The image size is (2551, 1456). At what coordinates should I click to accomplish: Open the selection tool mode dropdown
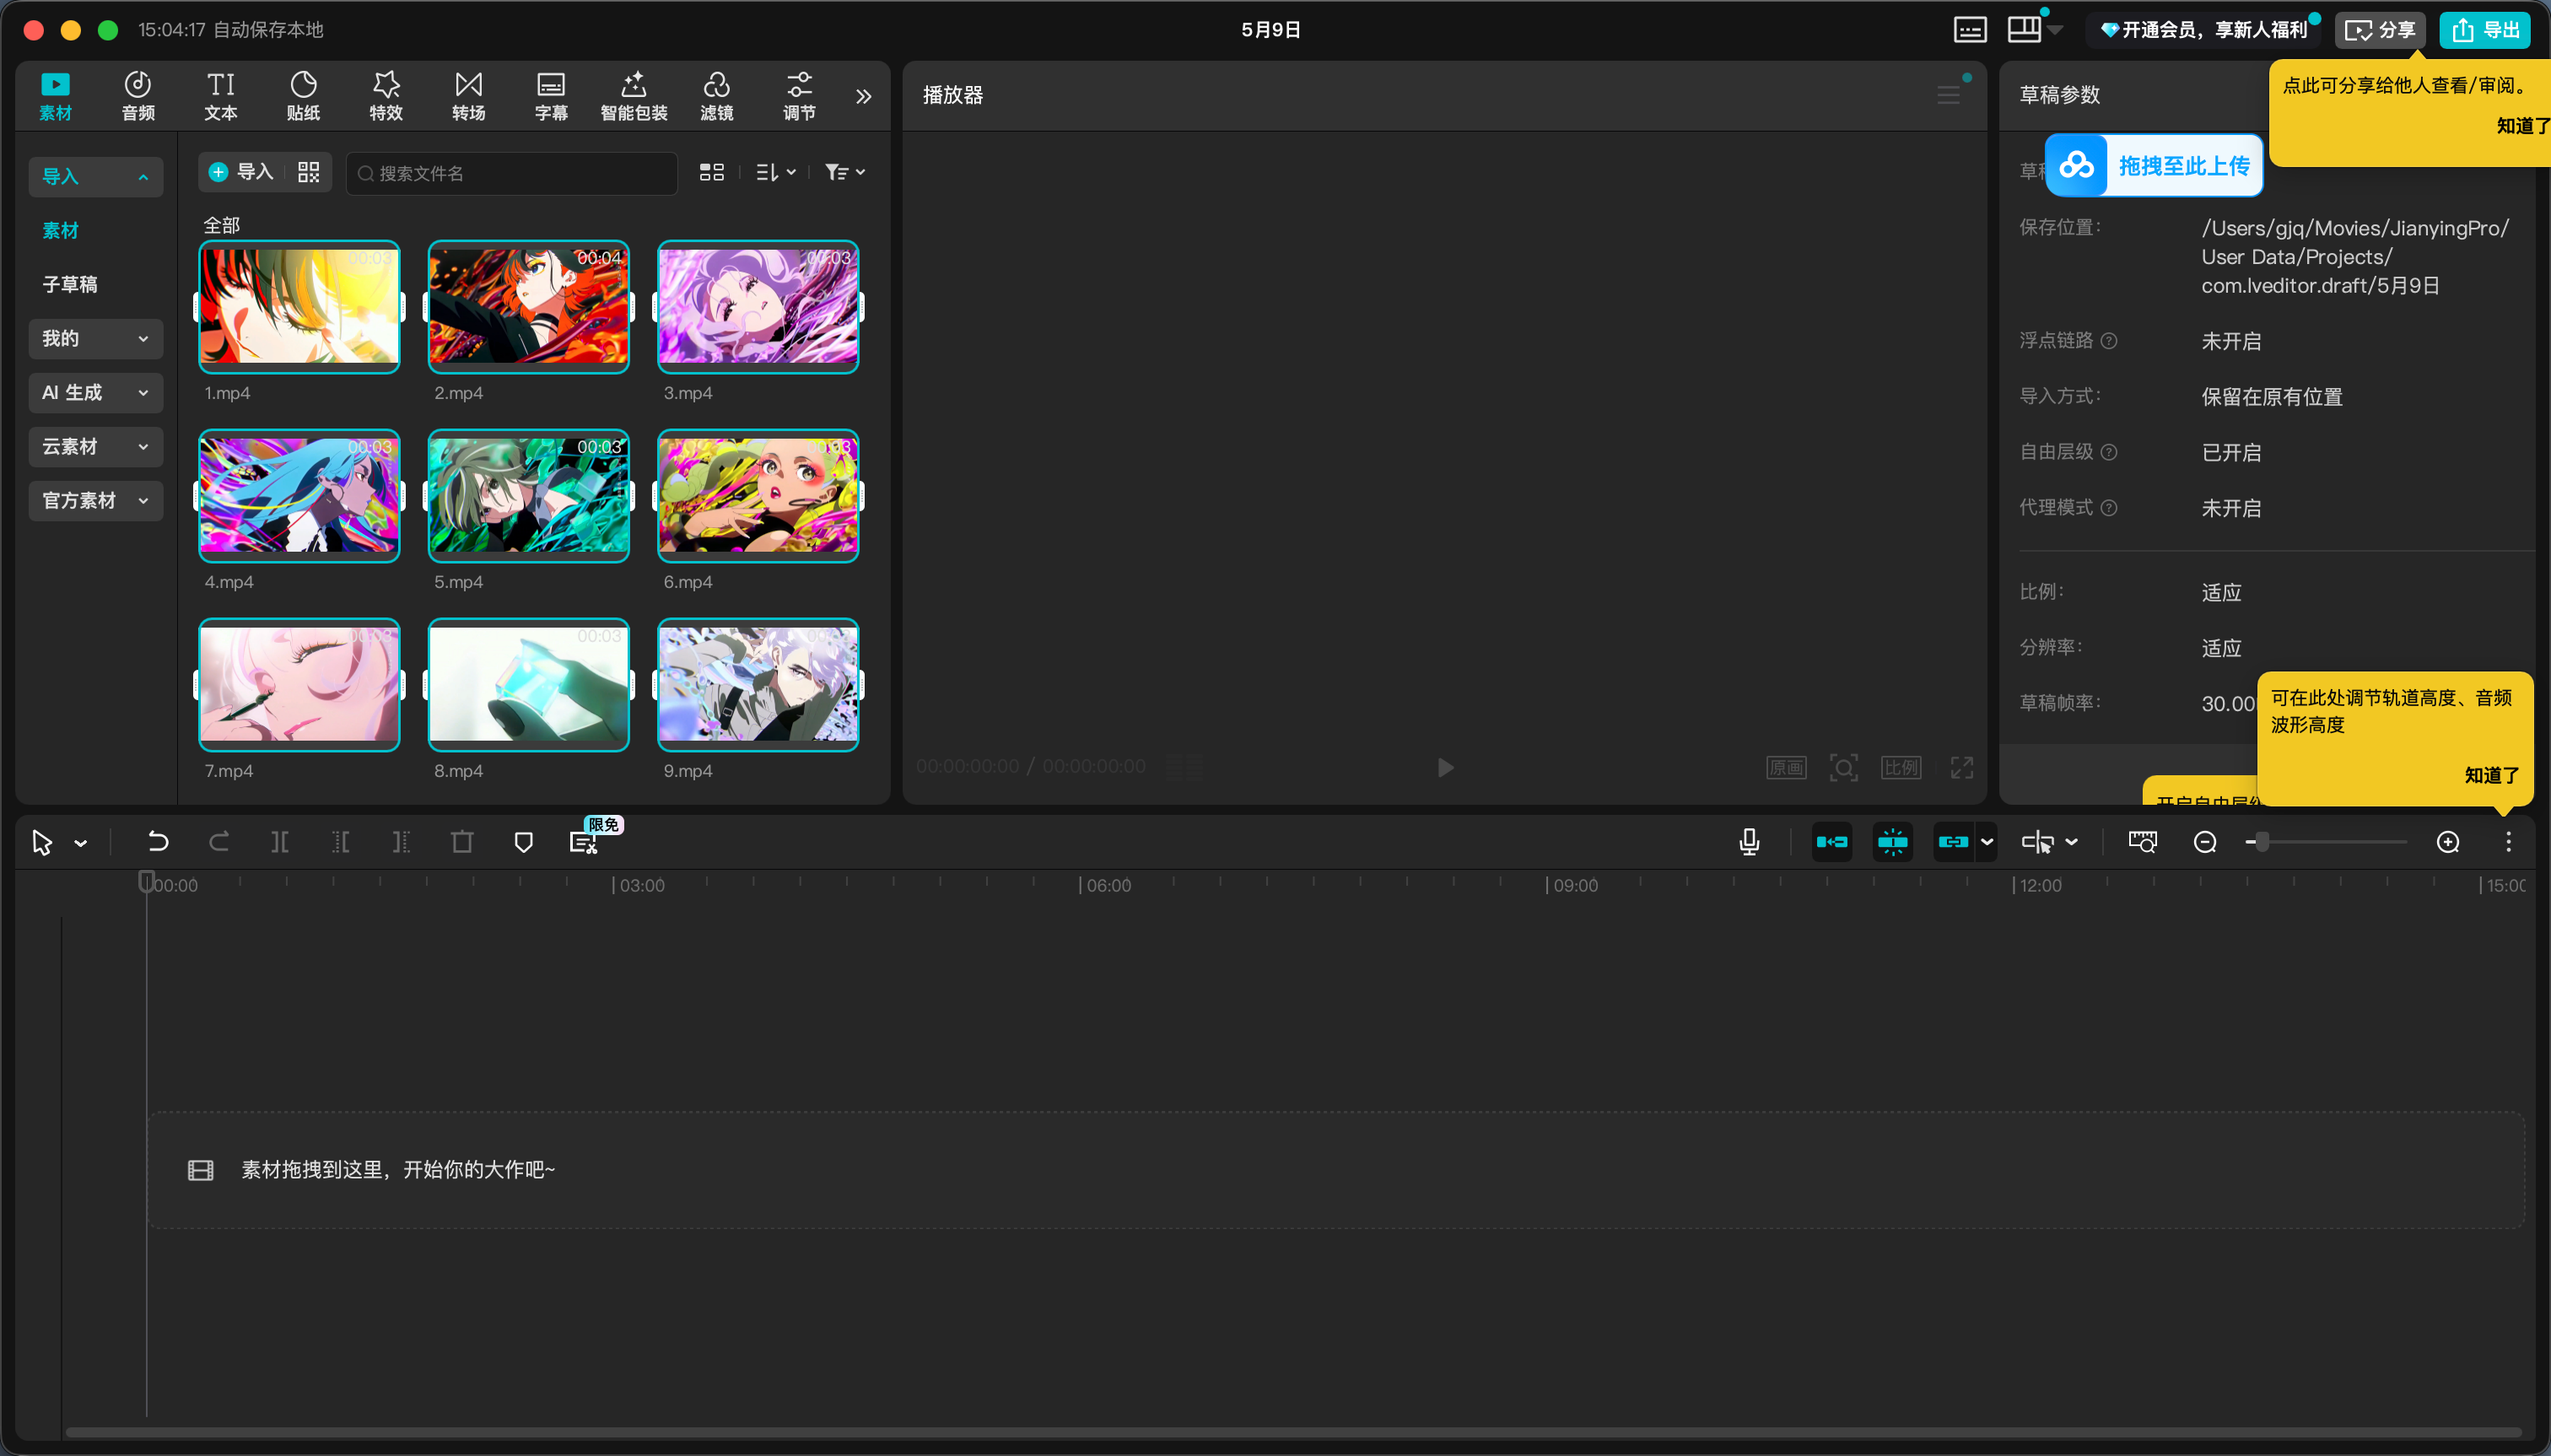pos(81,843)
